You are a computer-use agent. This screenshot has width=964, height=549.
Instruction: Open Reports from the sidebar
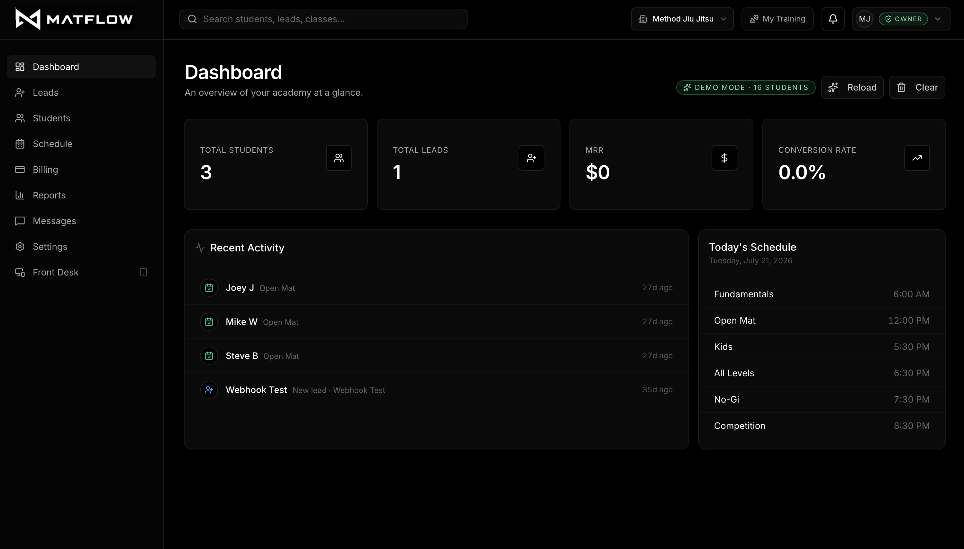click(81, 195)
